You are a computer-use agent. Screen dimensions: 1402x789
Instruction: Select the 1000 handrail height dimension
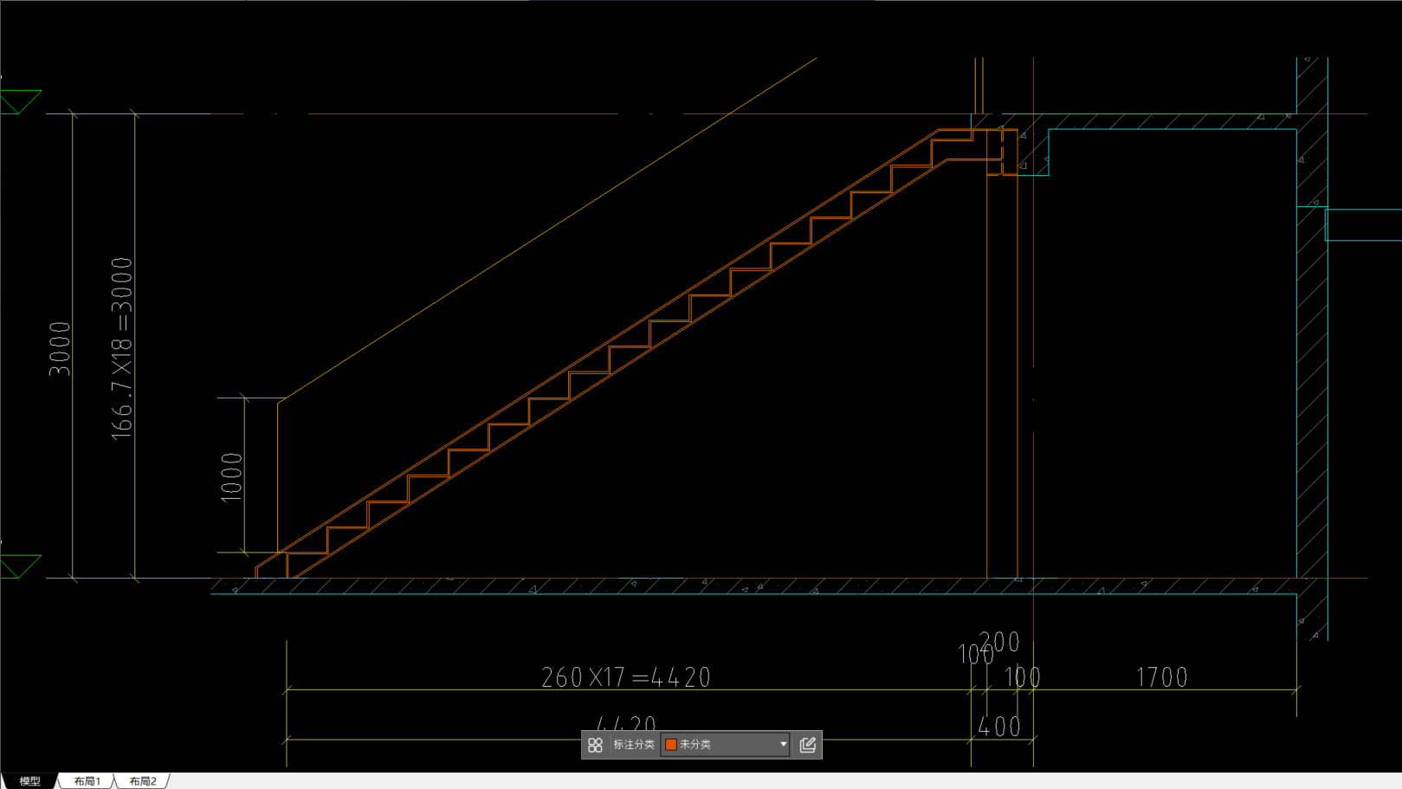click(x=231, y=477)
